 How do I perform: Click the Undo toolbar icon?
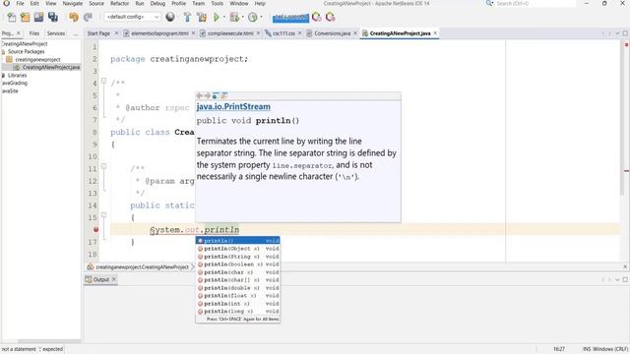coord(74,17)
